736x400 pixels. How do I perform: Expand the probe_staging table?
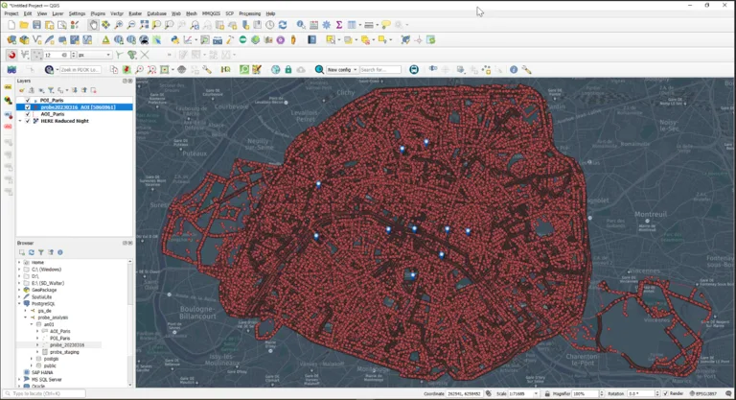38,352
